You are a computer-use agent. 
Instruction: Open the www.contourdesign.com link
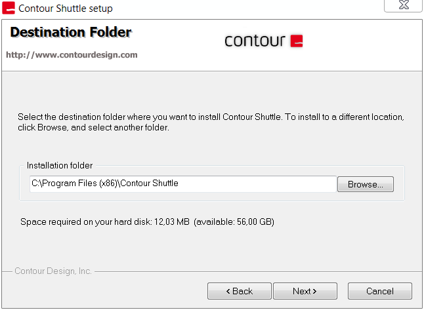click(x=72, y=55)
